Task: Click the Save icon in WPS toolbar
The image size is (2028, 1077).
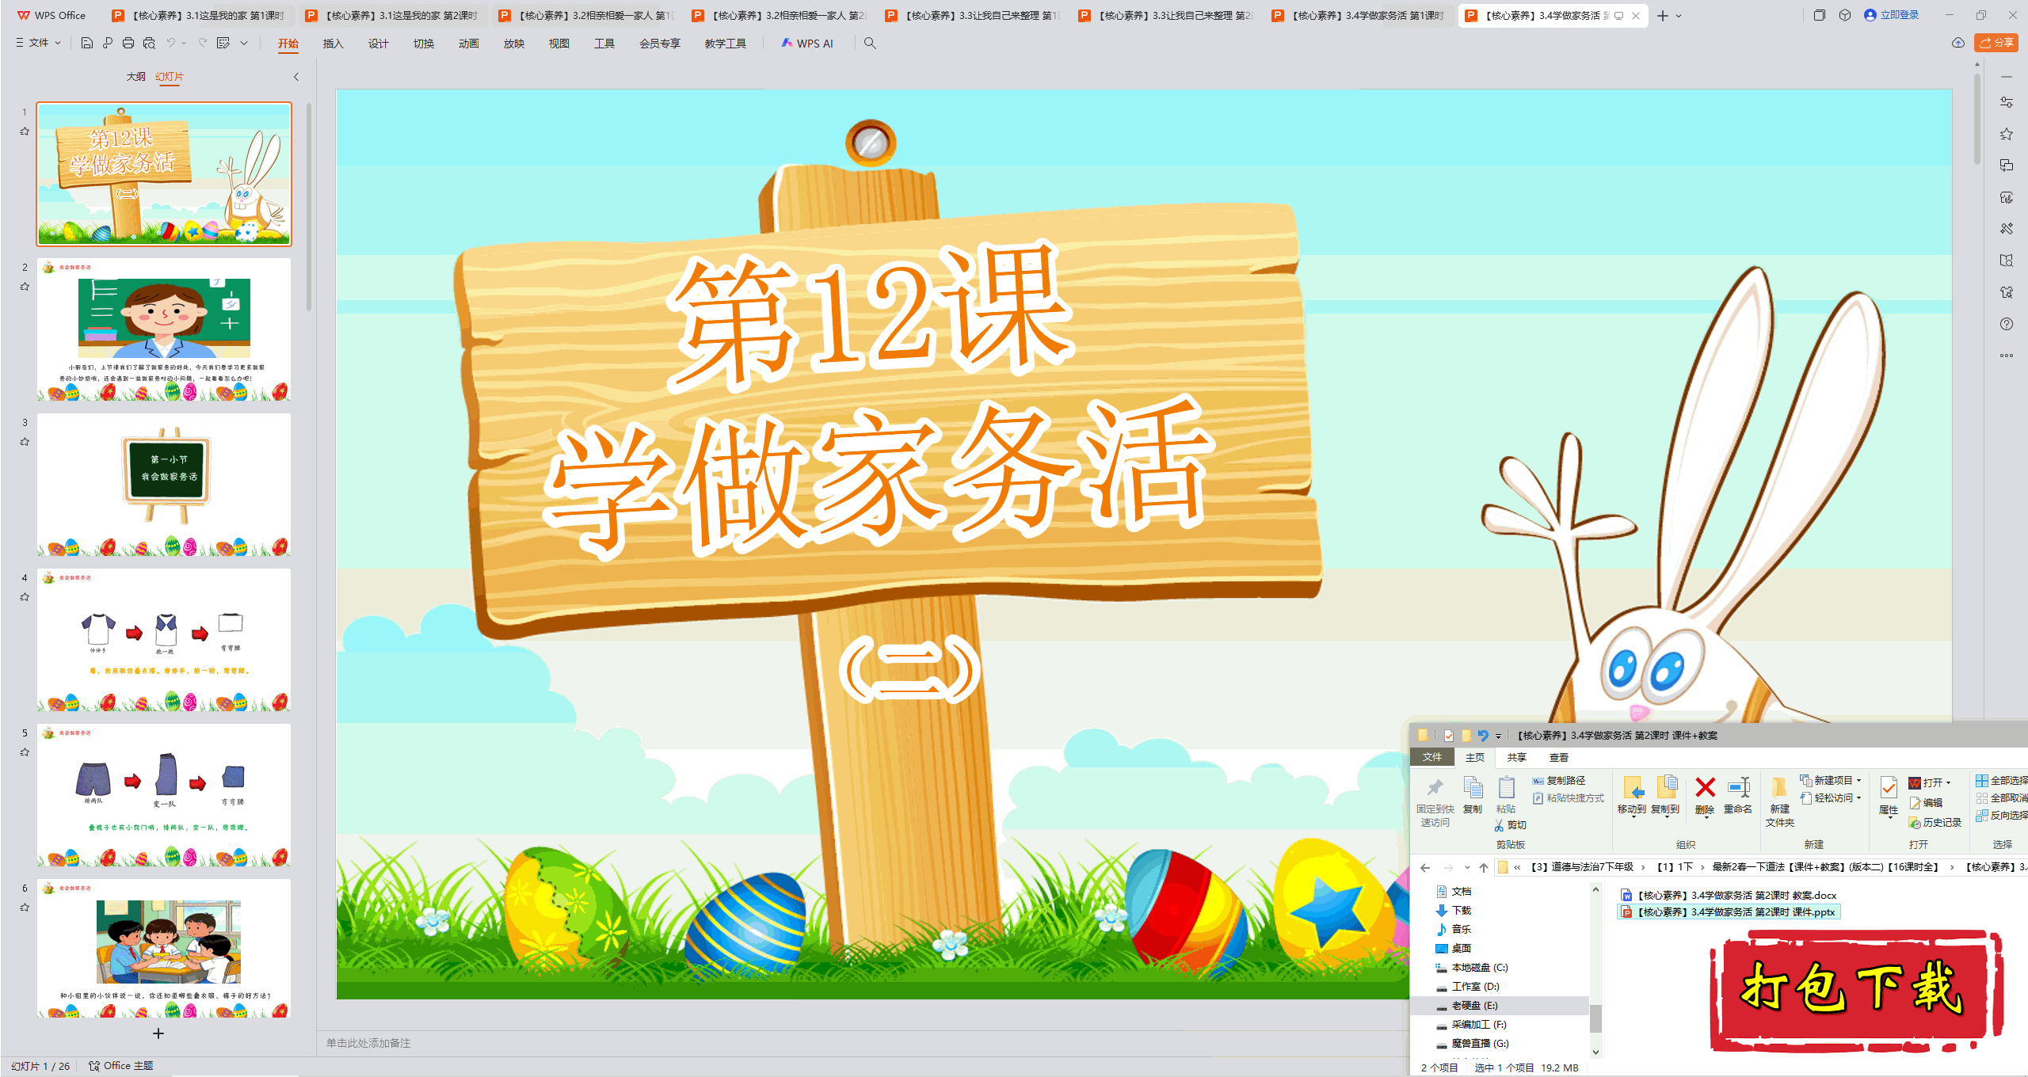Action: 87,43
